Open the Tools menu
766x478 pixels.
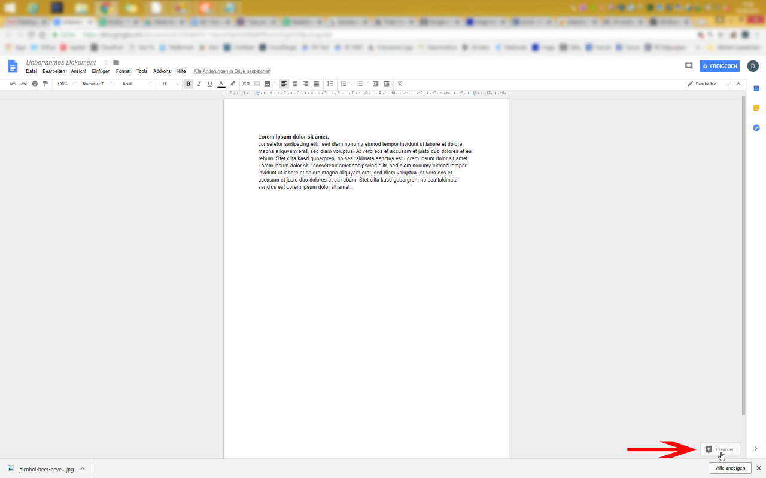coord(142,71)
